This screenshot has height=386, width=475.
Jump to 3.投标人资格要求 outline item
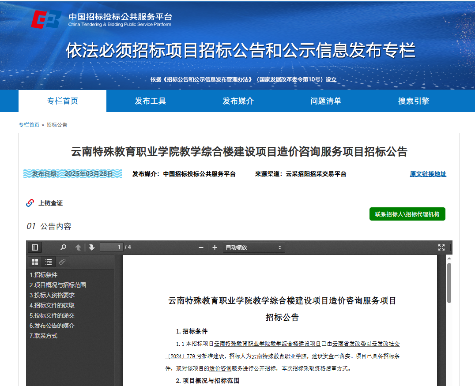coord(52,295)
